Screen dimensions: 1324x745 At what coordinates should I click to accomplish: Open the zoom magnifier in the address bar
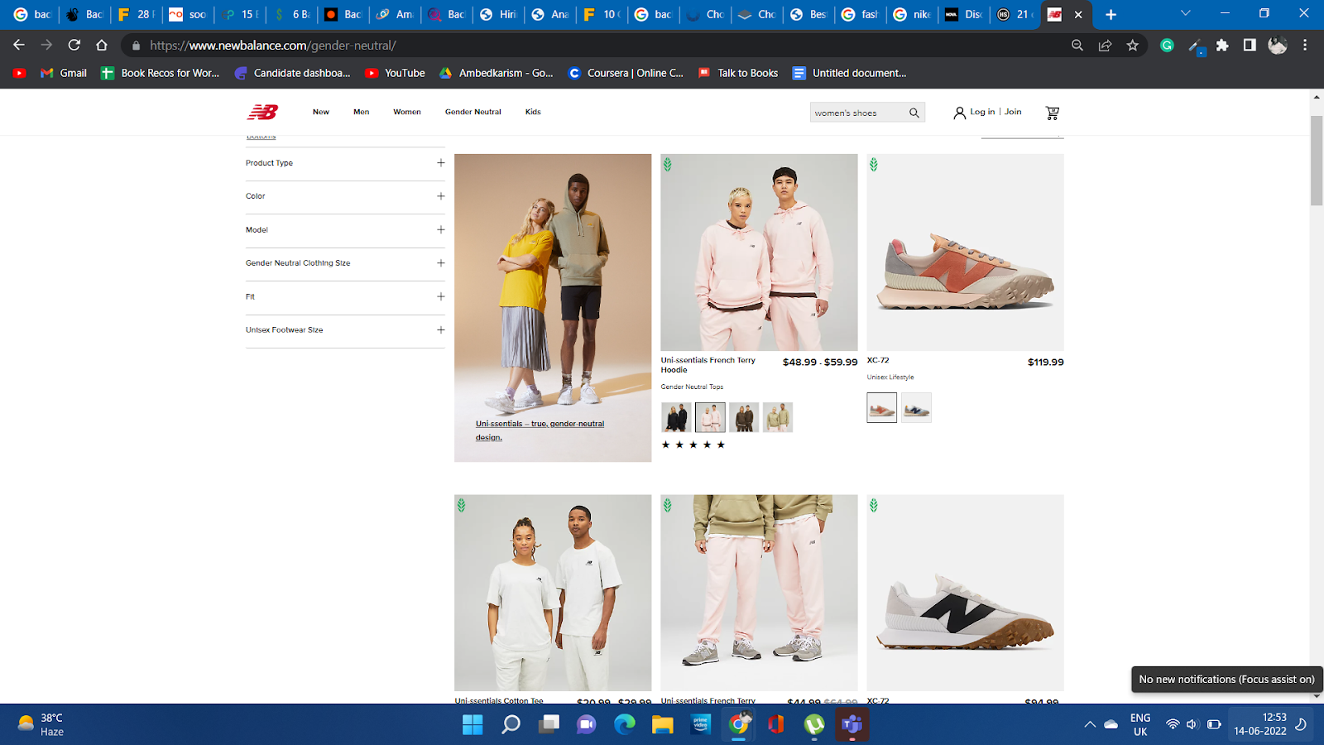tap(1077, 46)
